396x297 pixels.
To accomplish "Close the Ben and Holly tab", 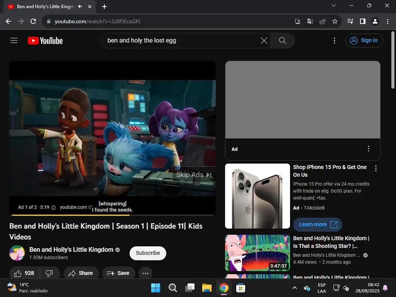I will click(x=90, y=7).
